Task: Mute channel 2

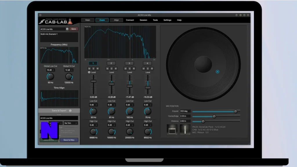Action: pos(107,68)
